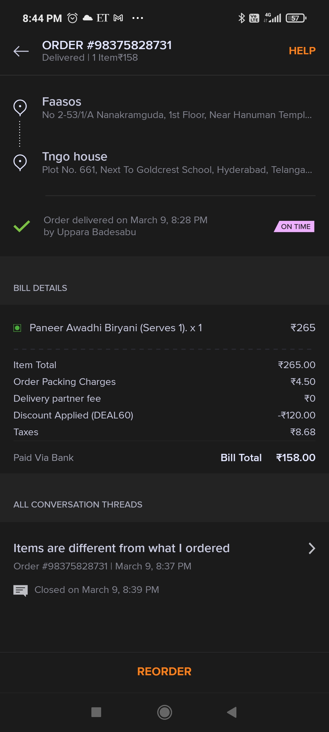Tap the green delivered checkmark icon

tap(22, 226)
